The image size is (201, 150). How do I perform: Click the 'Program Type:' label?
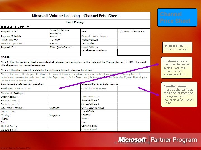pos(9,31)
